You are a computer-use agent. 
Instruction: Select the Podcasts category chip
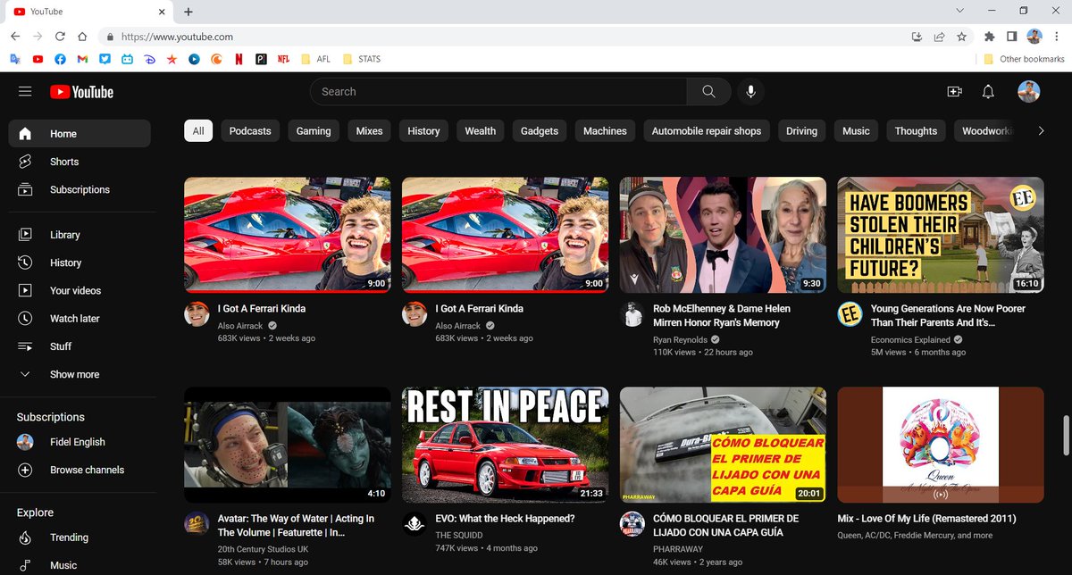250,130
